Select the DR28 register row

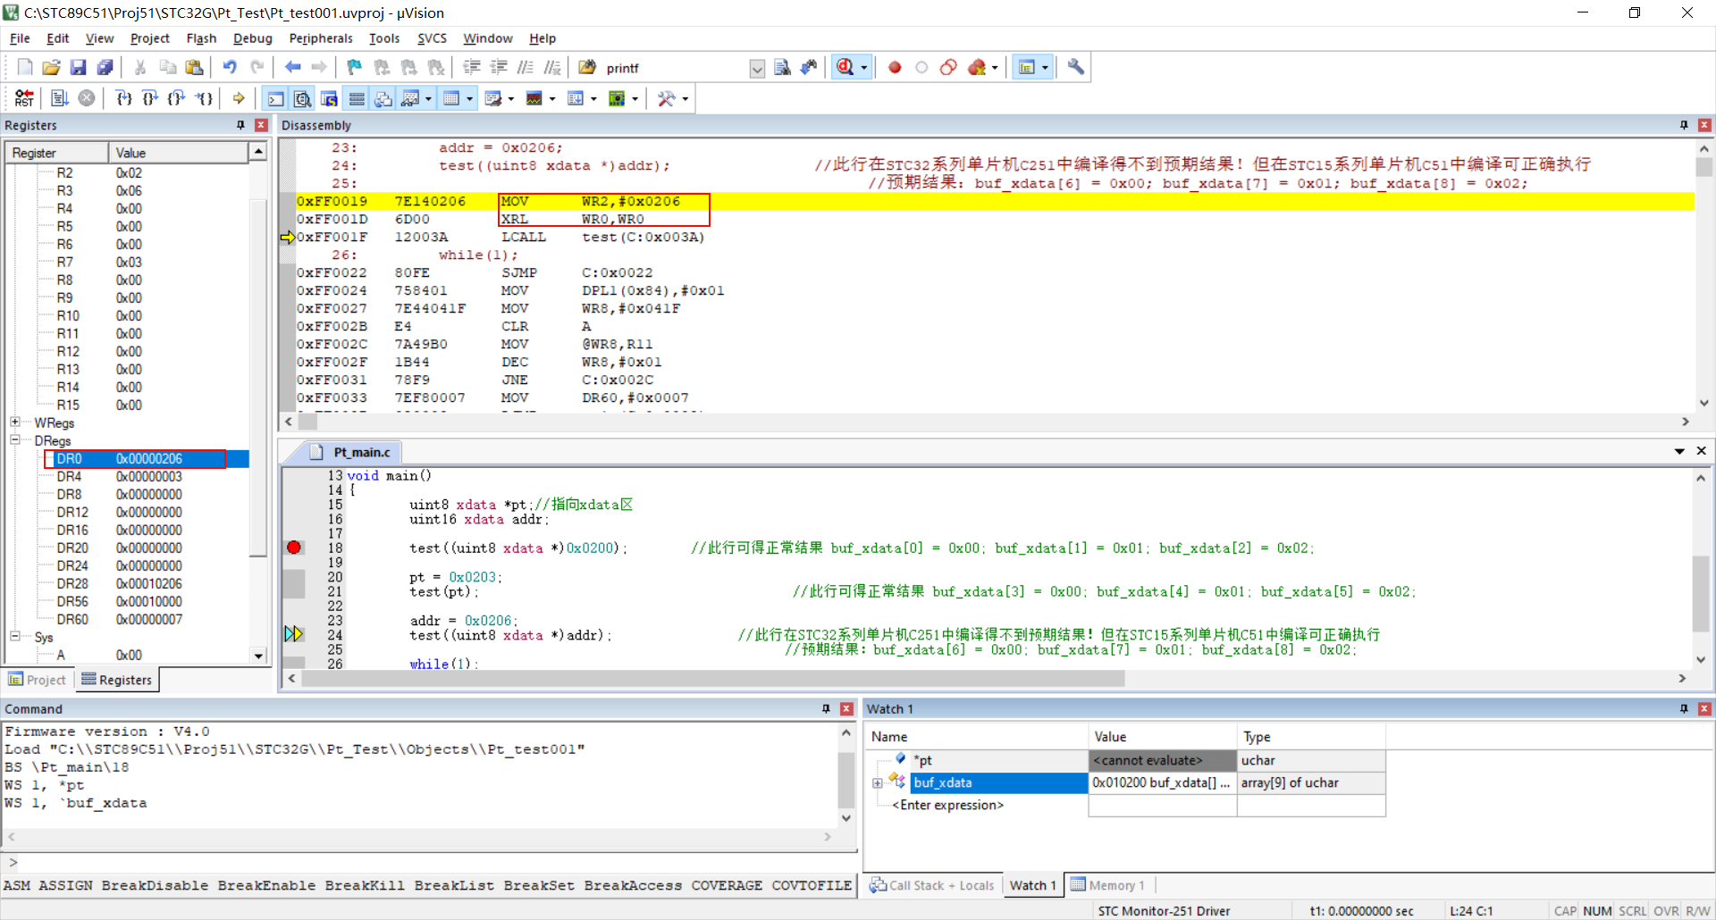(x=147, y=583)
